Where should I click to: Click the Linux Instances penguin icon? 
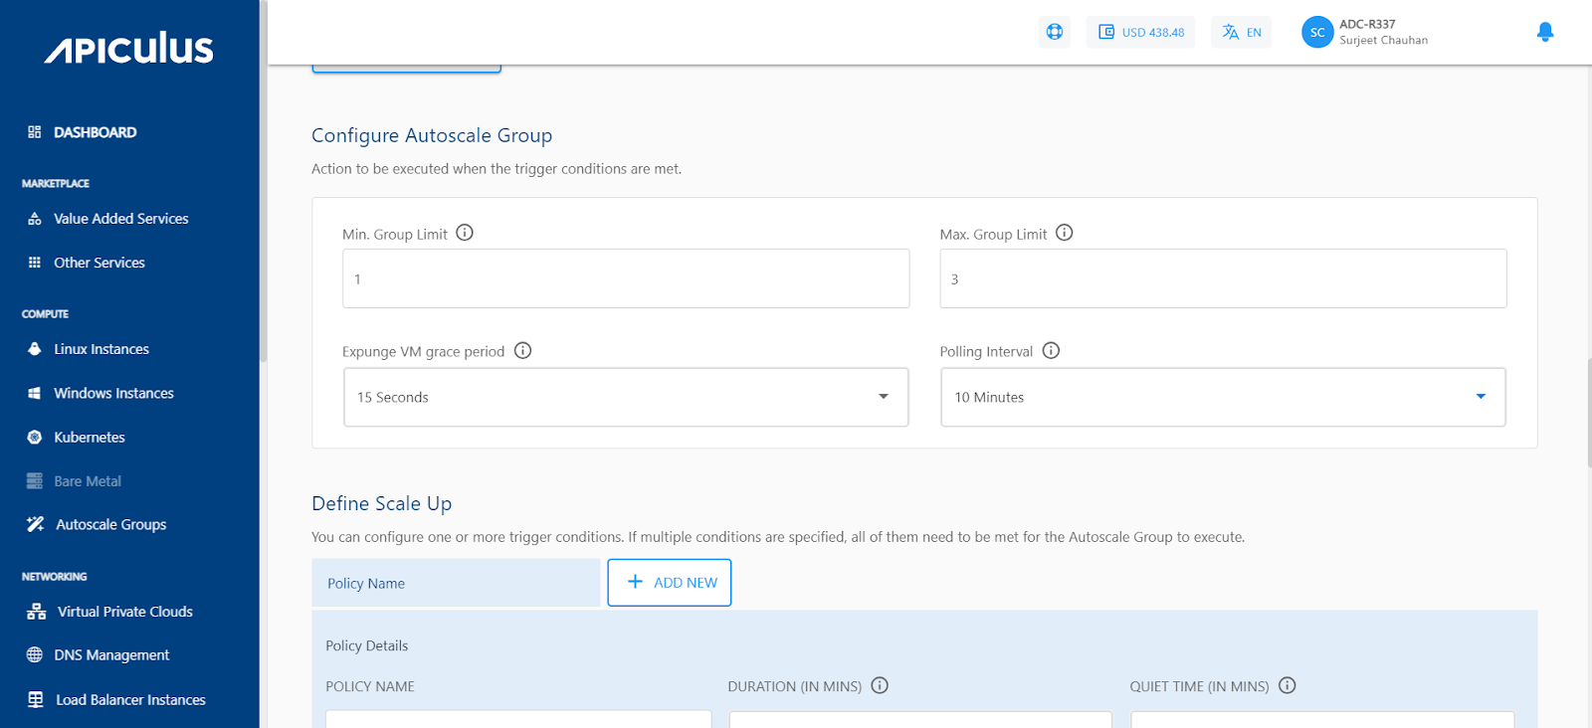pyautogui.click(x=35, y=349)
